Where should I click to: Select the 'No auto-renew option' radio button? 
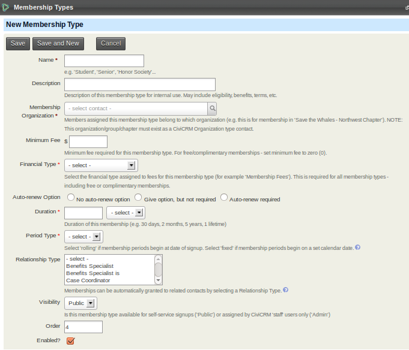click(x=71, y=197)
